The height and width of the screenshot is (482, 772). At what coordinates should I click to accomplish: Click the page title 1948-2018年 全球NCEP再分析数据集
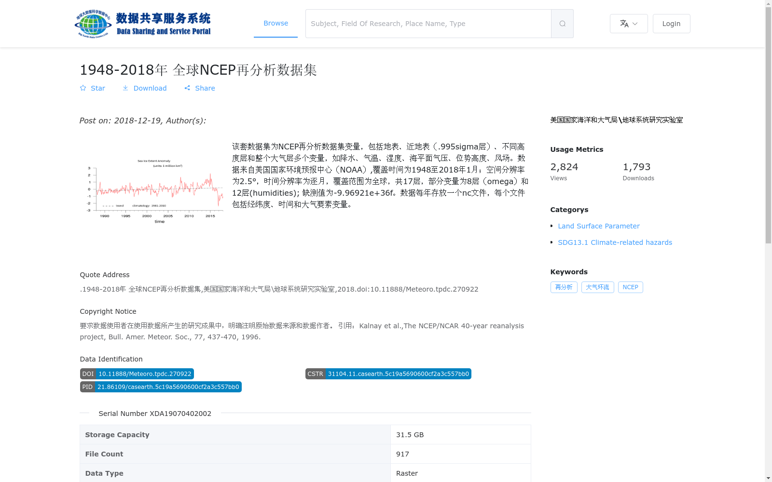[198, 70]
